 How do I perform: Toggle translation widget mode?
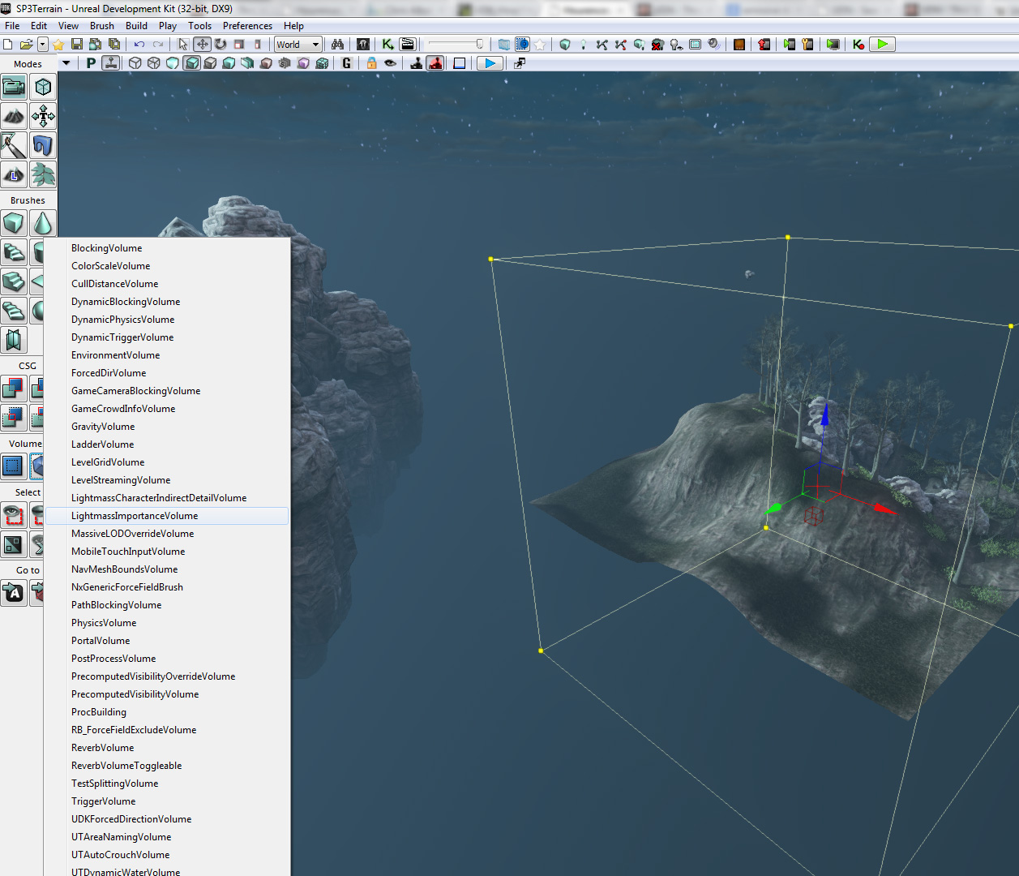coord(202,45)
